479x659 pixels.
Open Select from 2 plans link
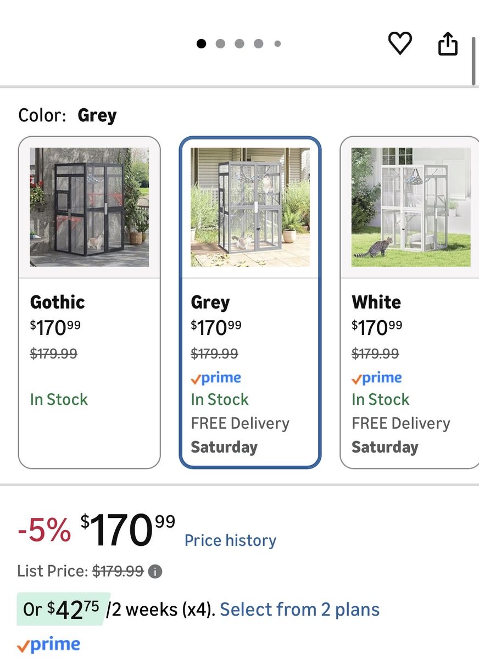[x=299, y=610]
